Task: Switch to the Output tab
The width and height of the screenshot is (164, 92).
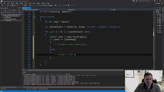Action: click(x=24, y=89)
